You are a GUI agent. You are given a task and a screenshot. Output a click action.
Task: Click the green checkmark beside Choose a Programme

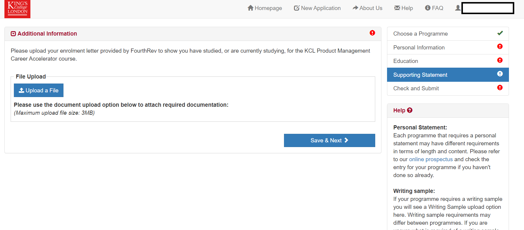point(500,33)
